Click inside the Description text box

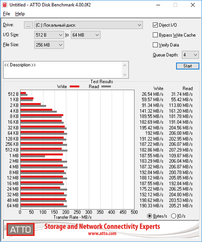(x=63, y=70)
